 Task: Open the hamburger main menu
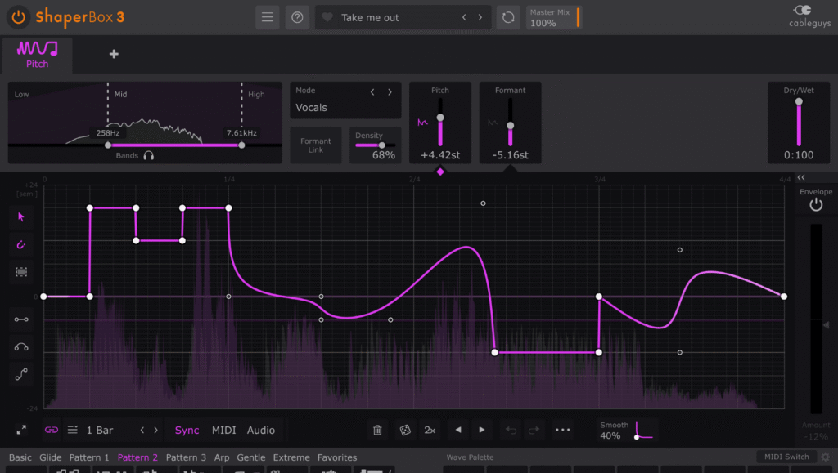click(x=268, y=17)
